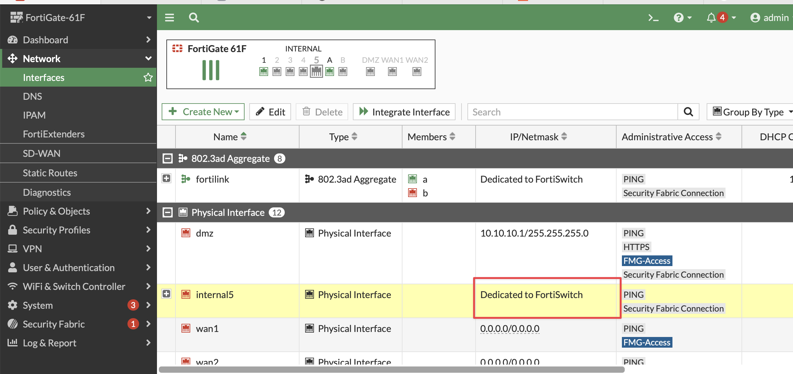Collapse the 802.3ad Aggregate group

tap(168, 158)
